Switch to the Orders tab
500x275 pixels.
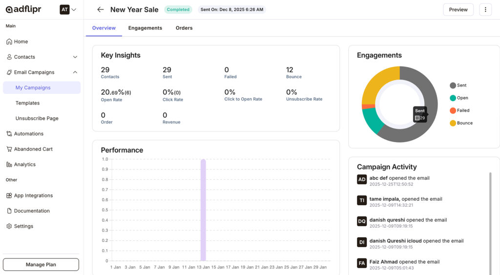pos(184,28)
